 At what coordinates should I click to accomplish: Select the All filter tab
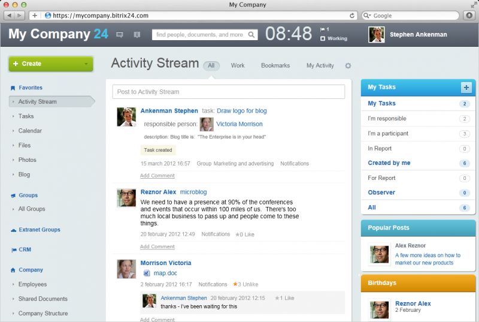pyautogui.click(x=211, y=65)
